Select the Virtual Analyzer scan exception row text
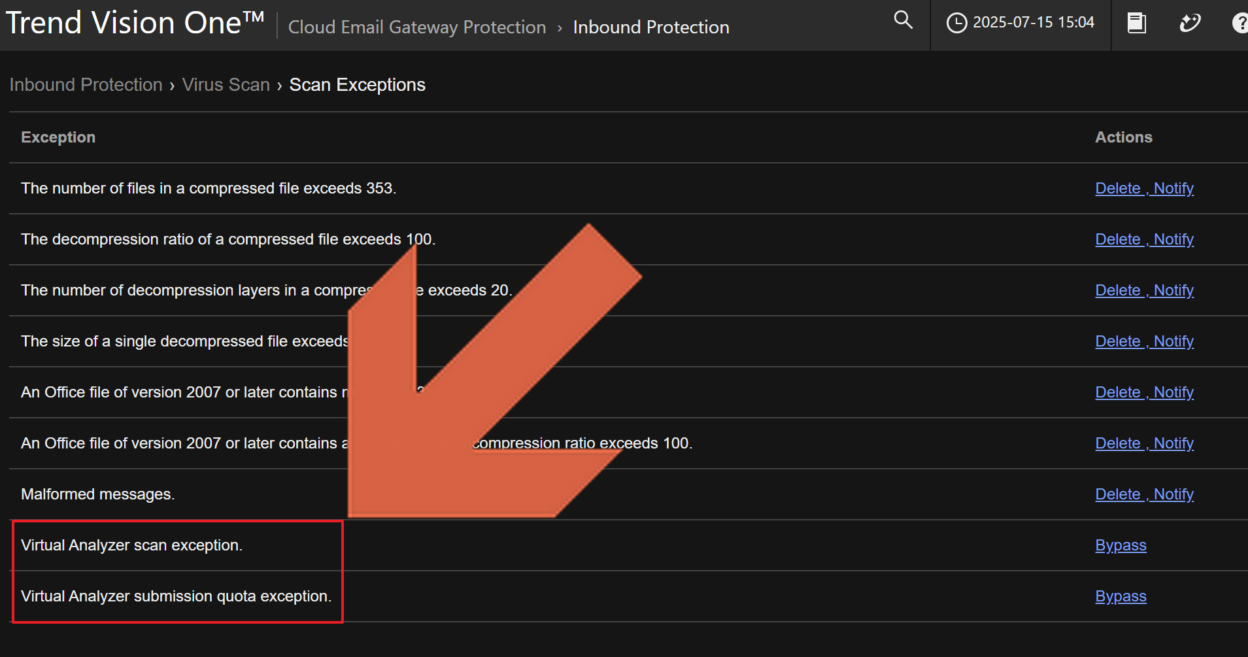The width and height of the screenshot is (1248, 657). [131, 545]
